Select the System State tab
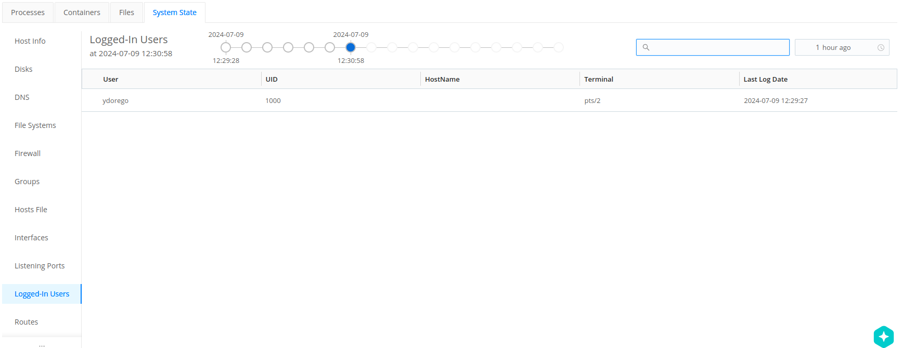 (175, 12)
